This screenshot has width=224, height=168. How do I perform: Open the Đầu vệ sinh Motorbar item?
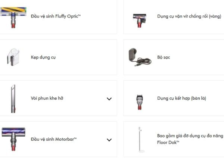54,139
